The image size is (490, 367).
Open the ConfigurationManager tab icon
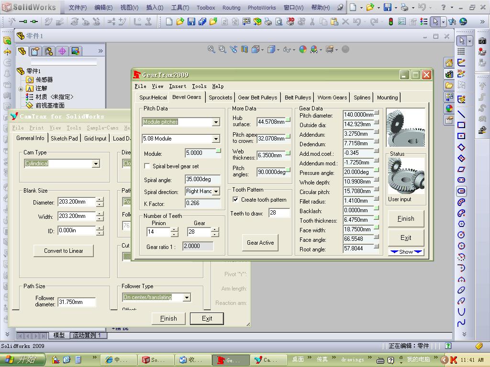(49, 51)
